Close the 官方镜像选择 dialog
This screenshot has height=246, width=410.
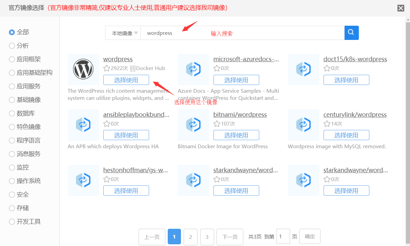pos(401,8)
